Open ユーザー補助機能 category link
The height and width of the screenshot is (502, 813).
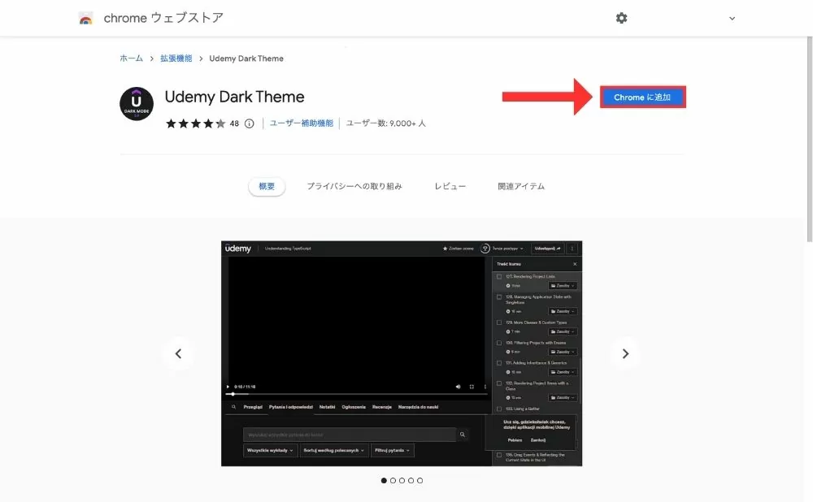point(302,123)
